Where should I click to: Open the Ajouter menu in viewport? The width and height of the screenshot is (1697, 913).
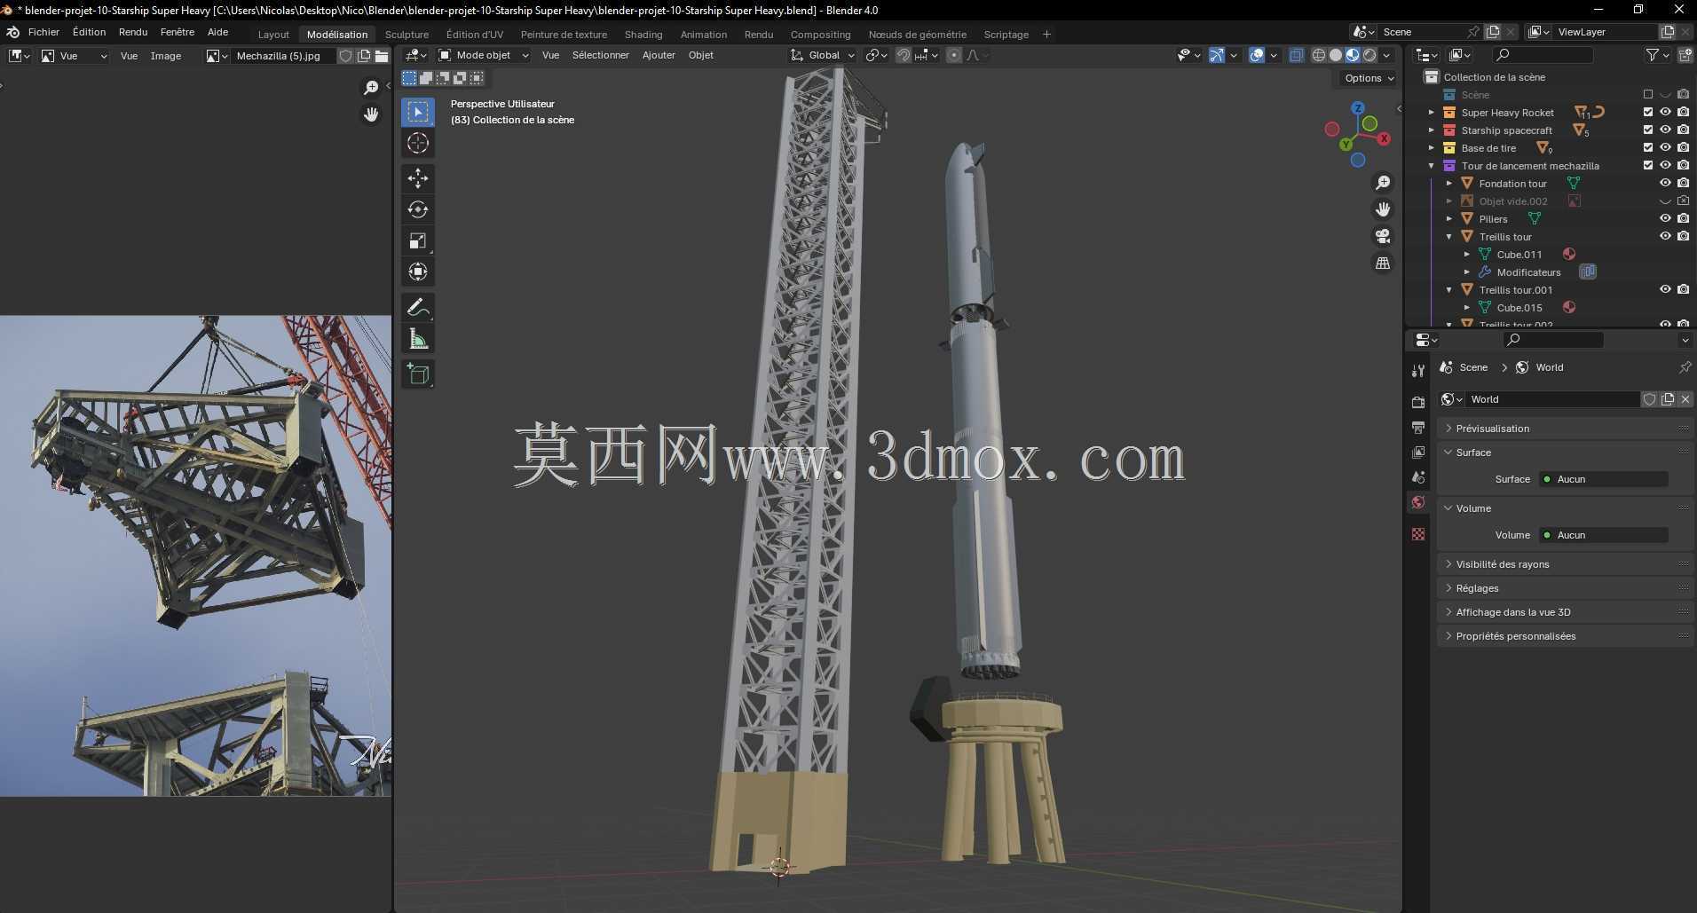tap(659, 55)
